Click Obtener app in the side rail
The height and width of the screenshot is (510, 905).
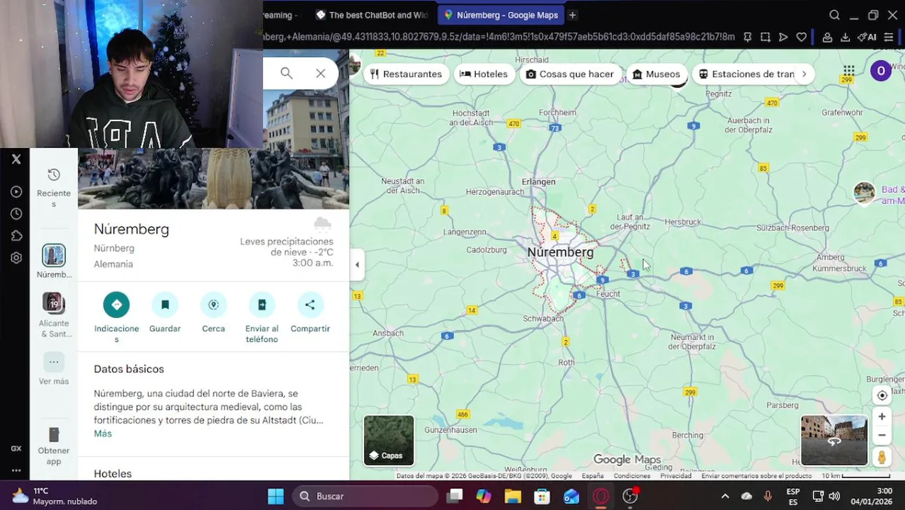(54, 446)
